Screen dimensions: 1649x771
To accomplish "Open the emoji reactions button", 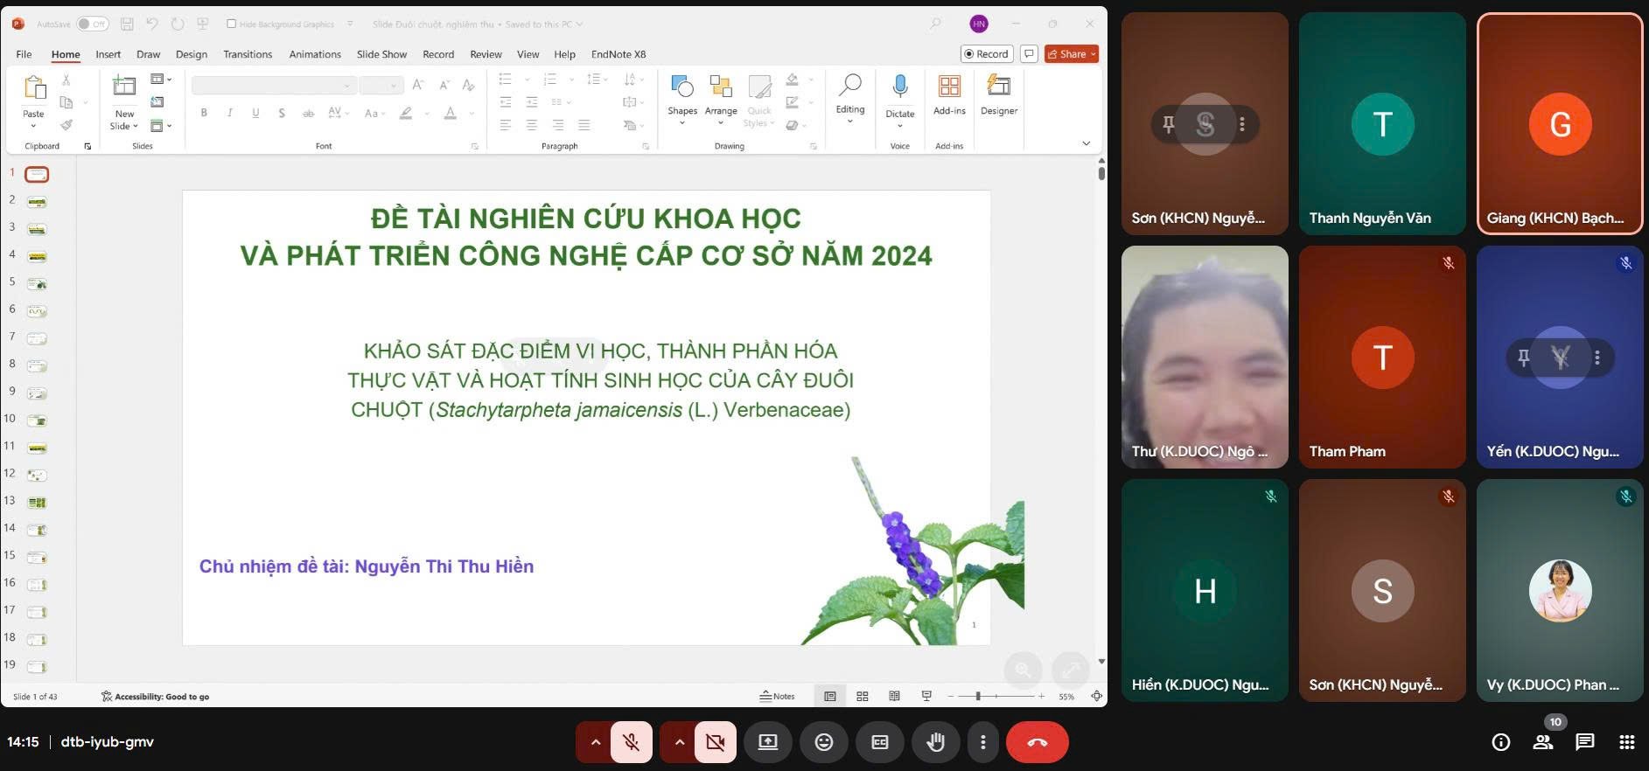I will pyautogui.click(x=823, y=742).
